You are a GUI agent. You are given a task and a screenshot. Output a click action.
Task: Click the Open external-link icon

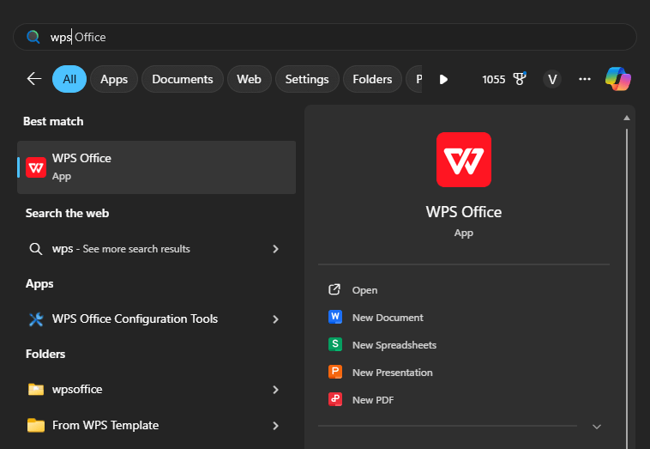click(334, 289)
